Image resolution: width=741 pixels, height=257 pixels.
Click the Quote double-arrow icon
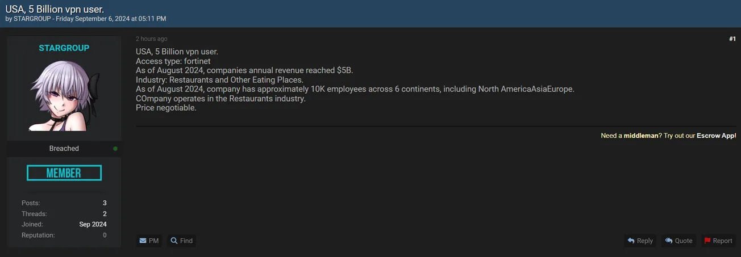[669, 241]
